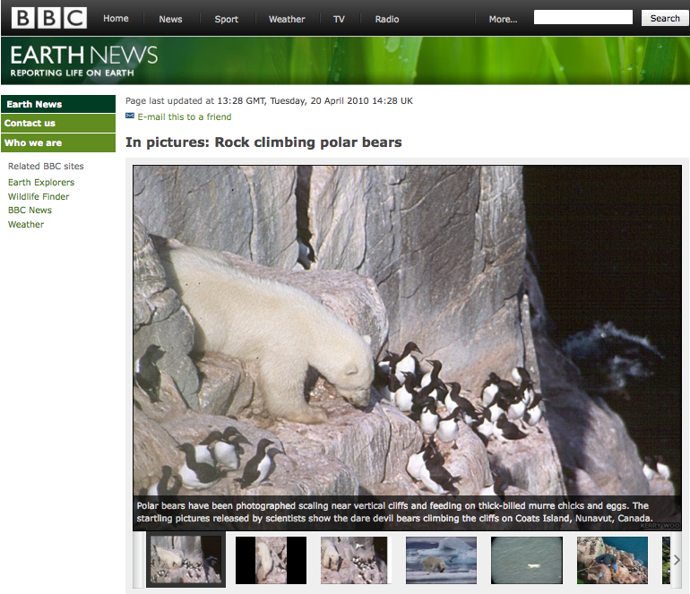690x594 pixels.
Task: Open the Home tab in BBC navigation
Action: (x=116, y=19)
